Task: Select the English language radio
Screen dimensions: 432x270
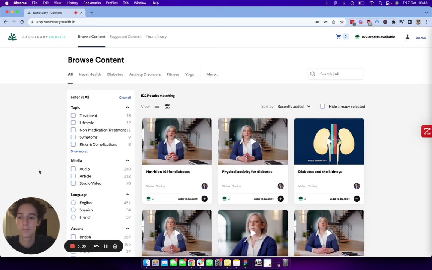Action: pyautogui.click(x=73, y=203)
